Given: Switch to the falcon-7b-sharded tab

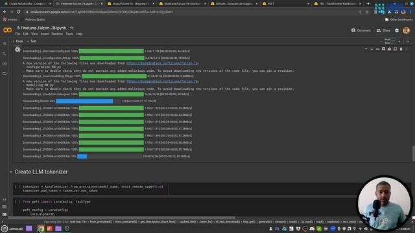Looking at the screenshot, I should pyautogui.click(x=182, y=4).
